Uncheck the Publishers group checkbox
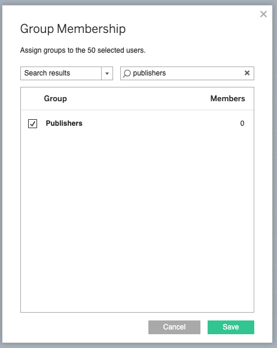Screen dimensions: 277x348 [x=32, y=123]
